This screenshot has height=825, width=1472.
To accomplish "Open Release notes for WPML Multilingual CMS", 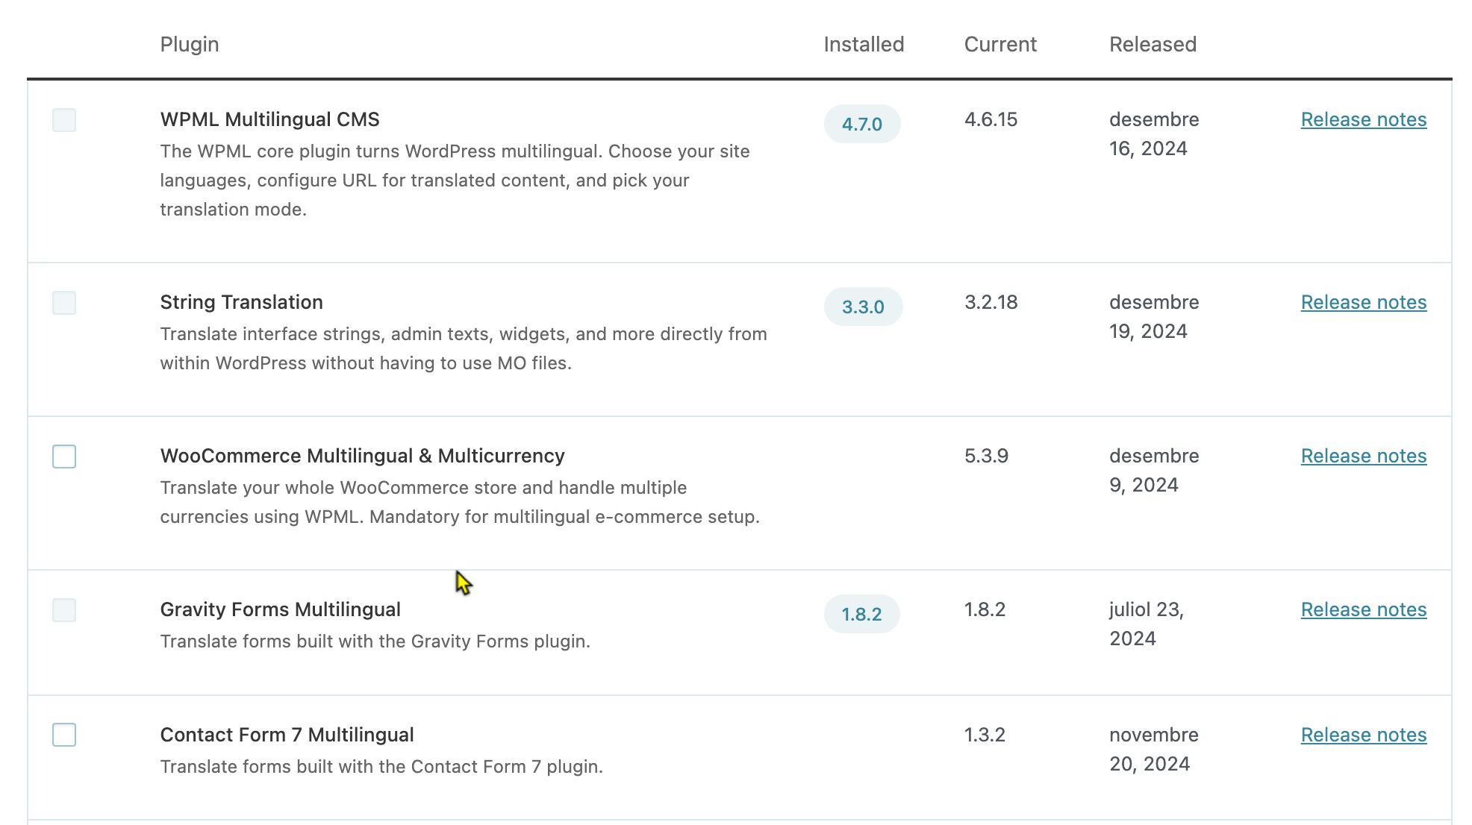I will pos(1364,119).
